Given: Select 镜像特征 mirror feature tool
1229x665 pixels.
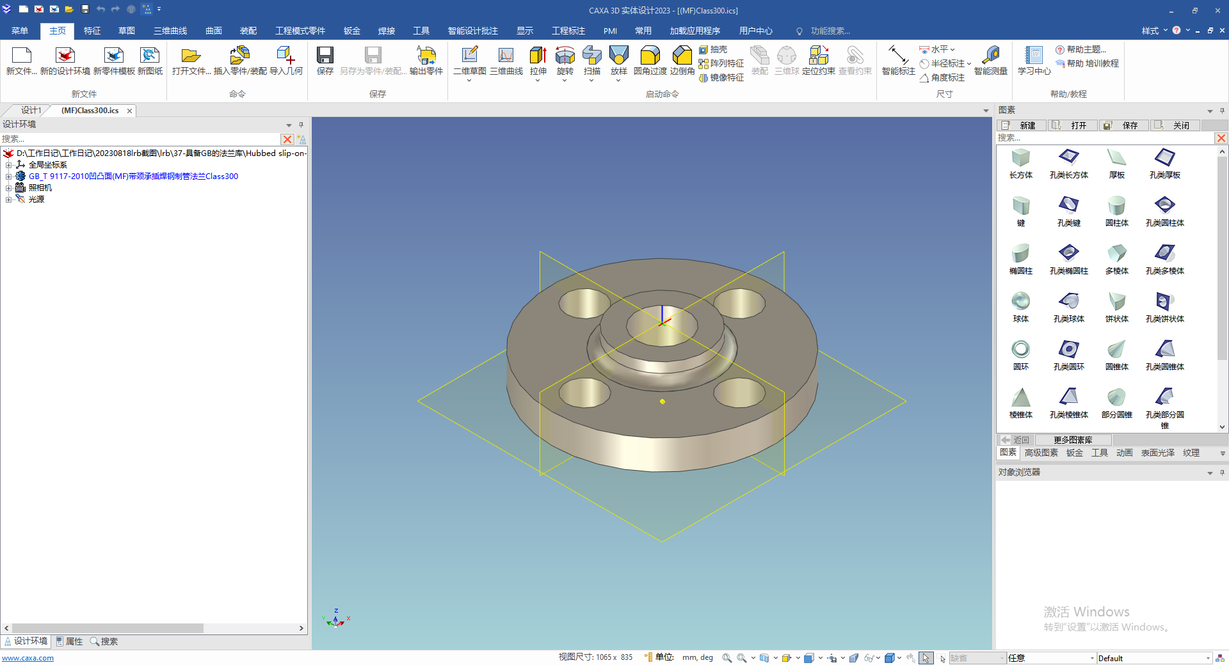Looking at the screenshot, I should pyautogui.click(x=721, y=77).
